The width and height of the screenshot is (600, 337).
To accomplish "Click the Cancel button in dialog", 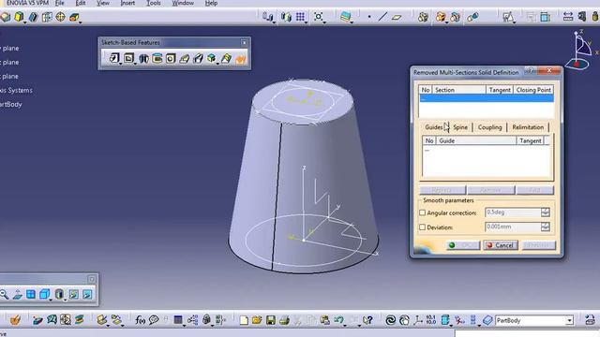I will 501,245.
